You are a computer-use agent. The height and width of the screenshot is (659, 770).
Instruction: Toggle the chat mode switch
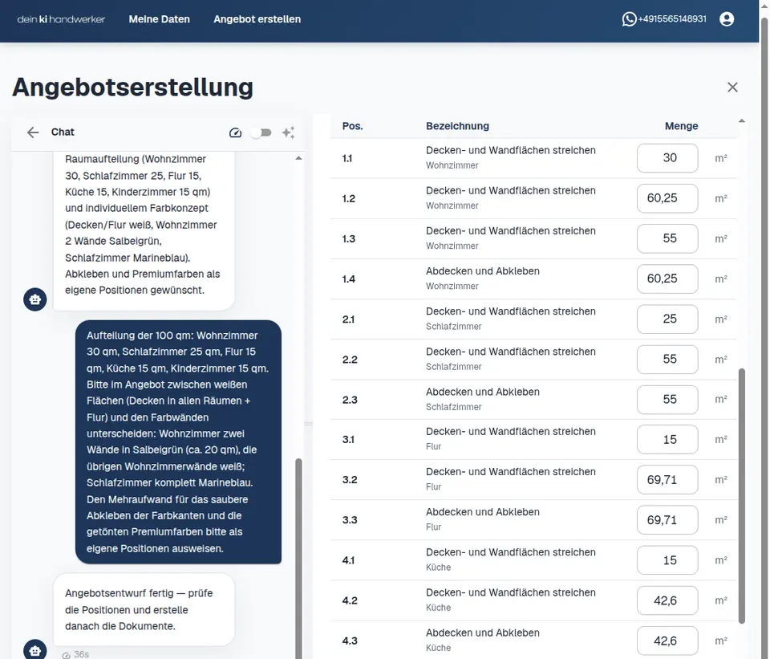point(261,132)
